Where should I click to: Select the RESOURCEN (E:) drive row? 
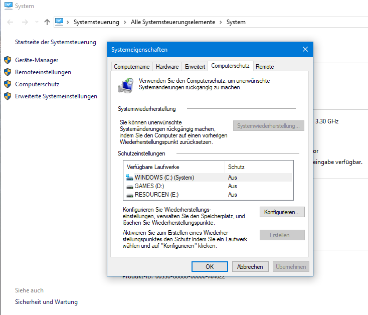[208, 195]
